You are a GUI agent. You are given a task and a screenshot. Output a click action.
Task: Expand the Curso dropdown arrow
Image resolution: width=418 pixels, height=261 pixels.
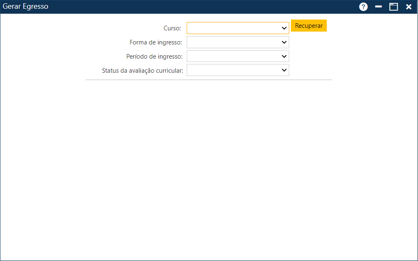tap(284, 28)
